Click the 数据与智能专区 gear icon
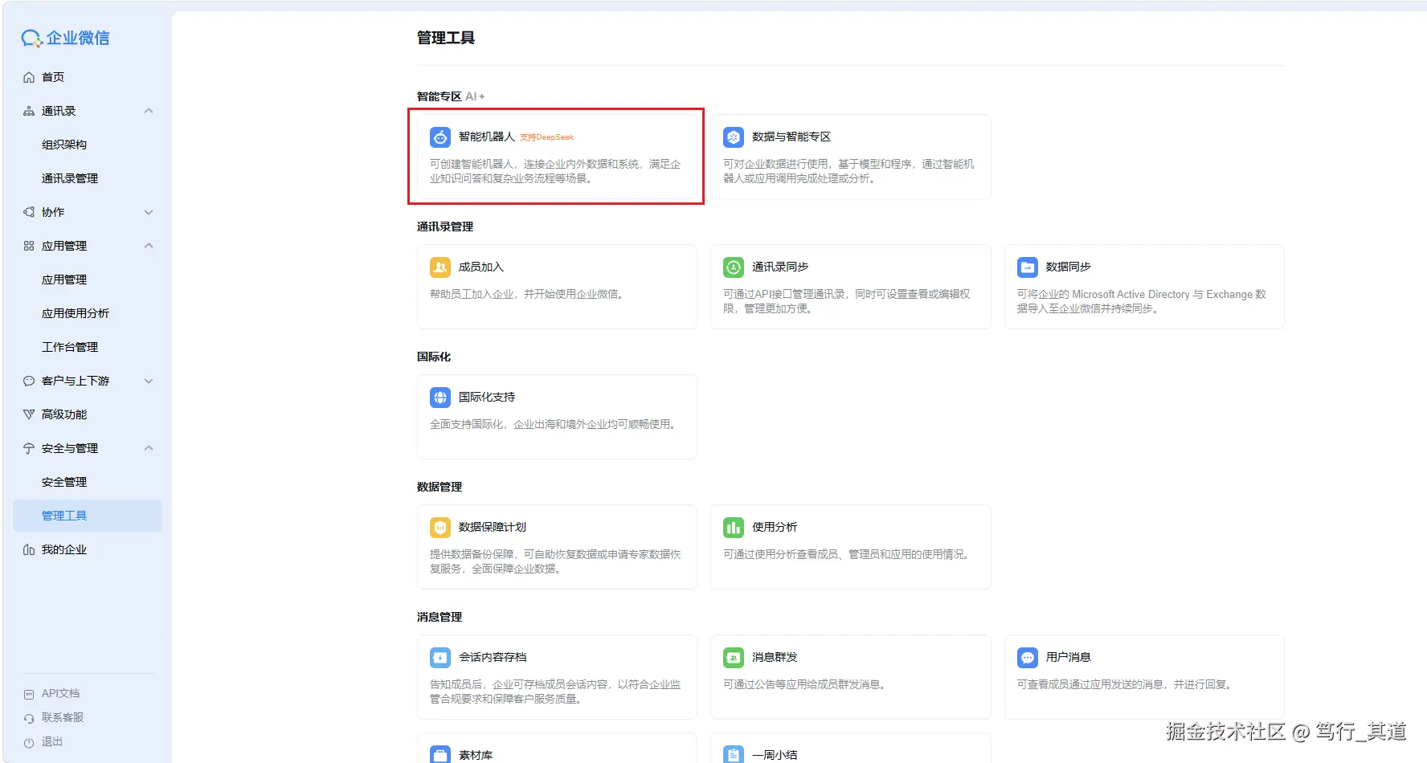1427x763 pixels. (x=733, y=137)
